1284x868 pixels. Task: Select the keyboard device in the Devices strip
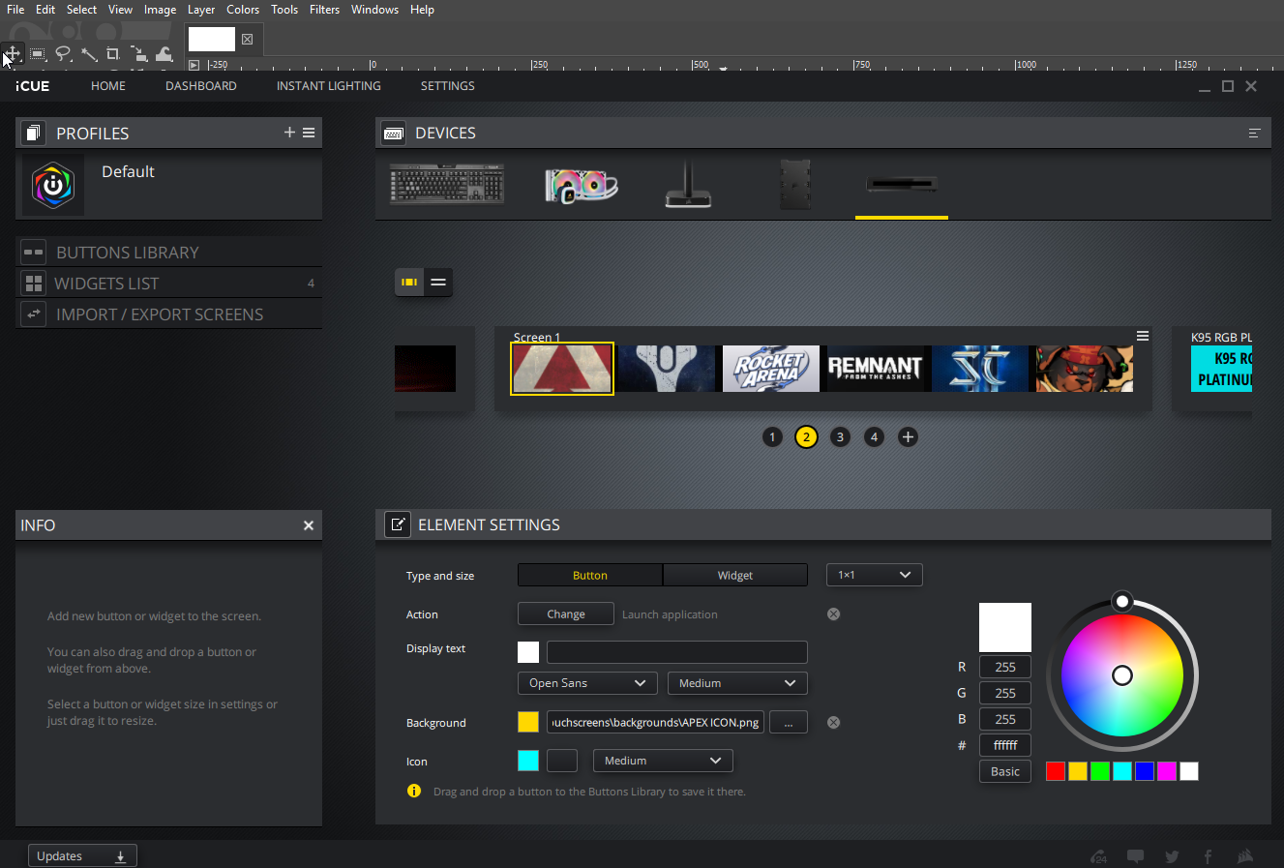point(446,184)
